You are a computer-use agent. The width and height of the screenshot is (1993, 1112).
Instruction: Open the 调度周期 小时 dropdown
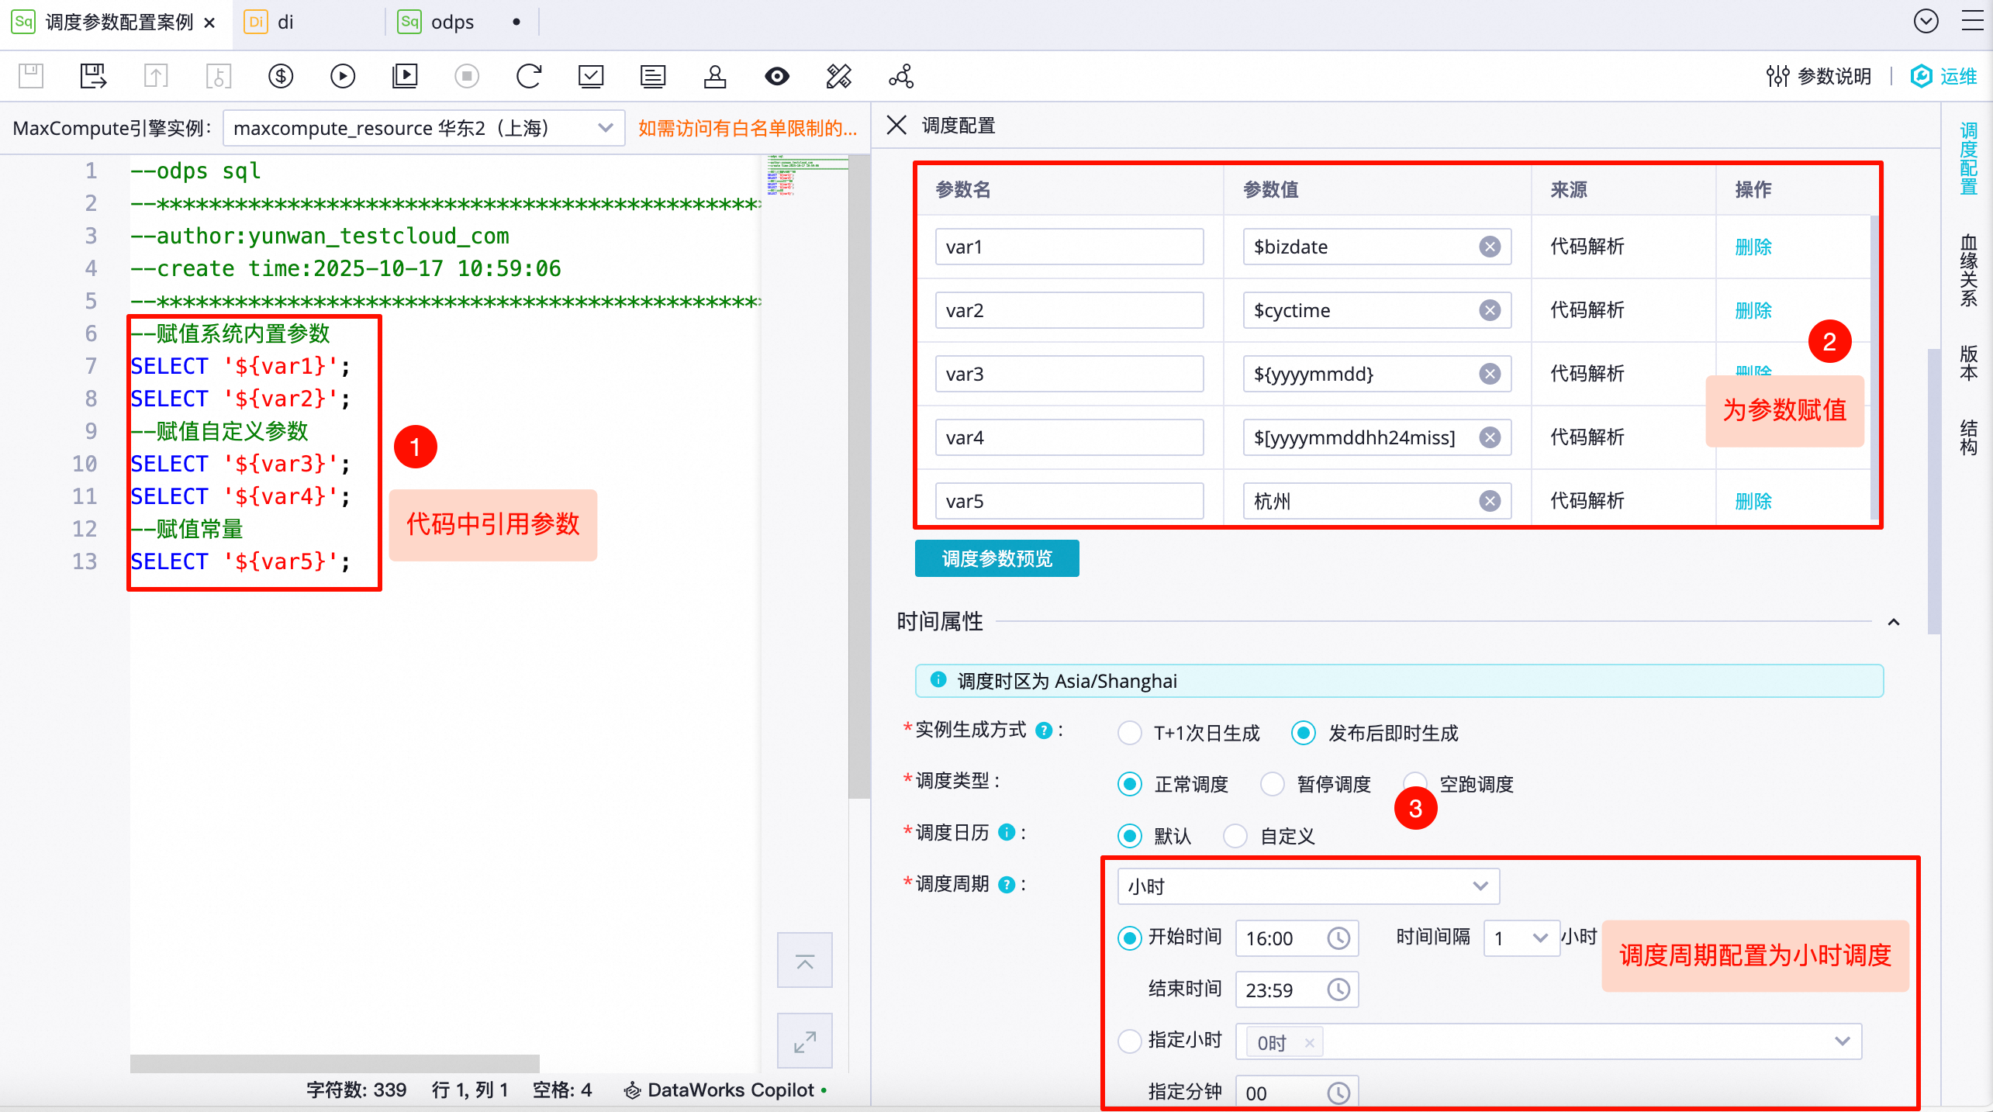(x=1307, y=886)
